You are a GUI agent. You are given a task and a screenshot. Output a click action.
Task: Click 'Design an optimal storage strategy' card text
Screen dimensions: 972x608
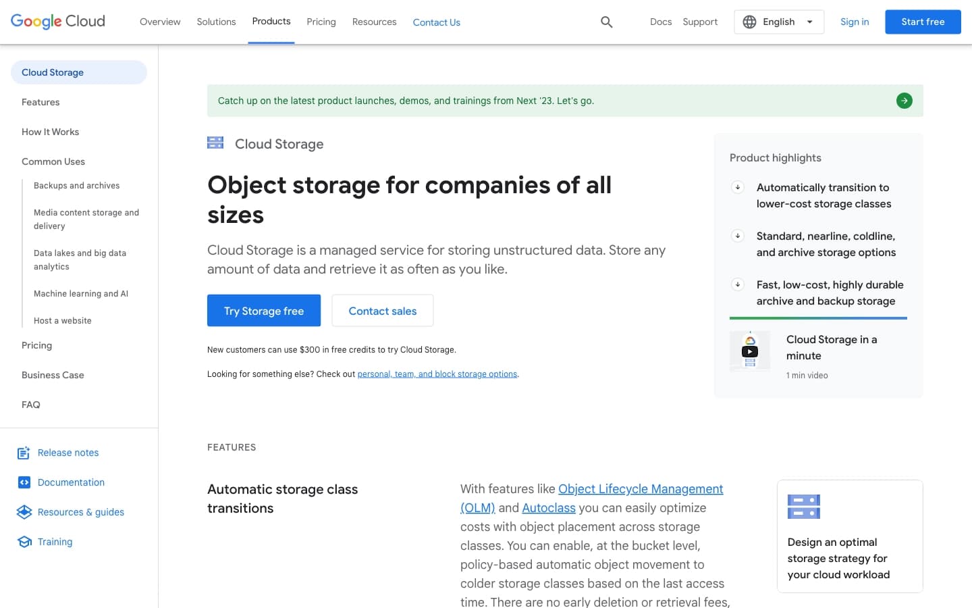point(838,559)
